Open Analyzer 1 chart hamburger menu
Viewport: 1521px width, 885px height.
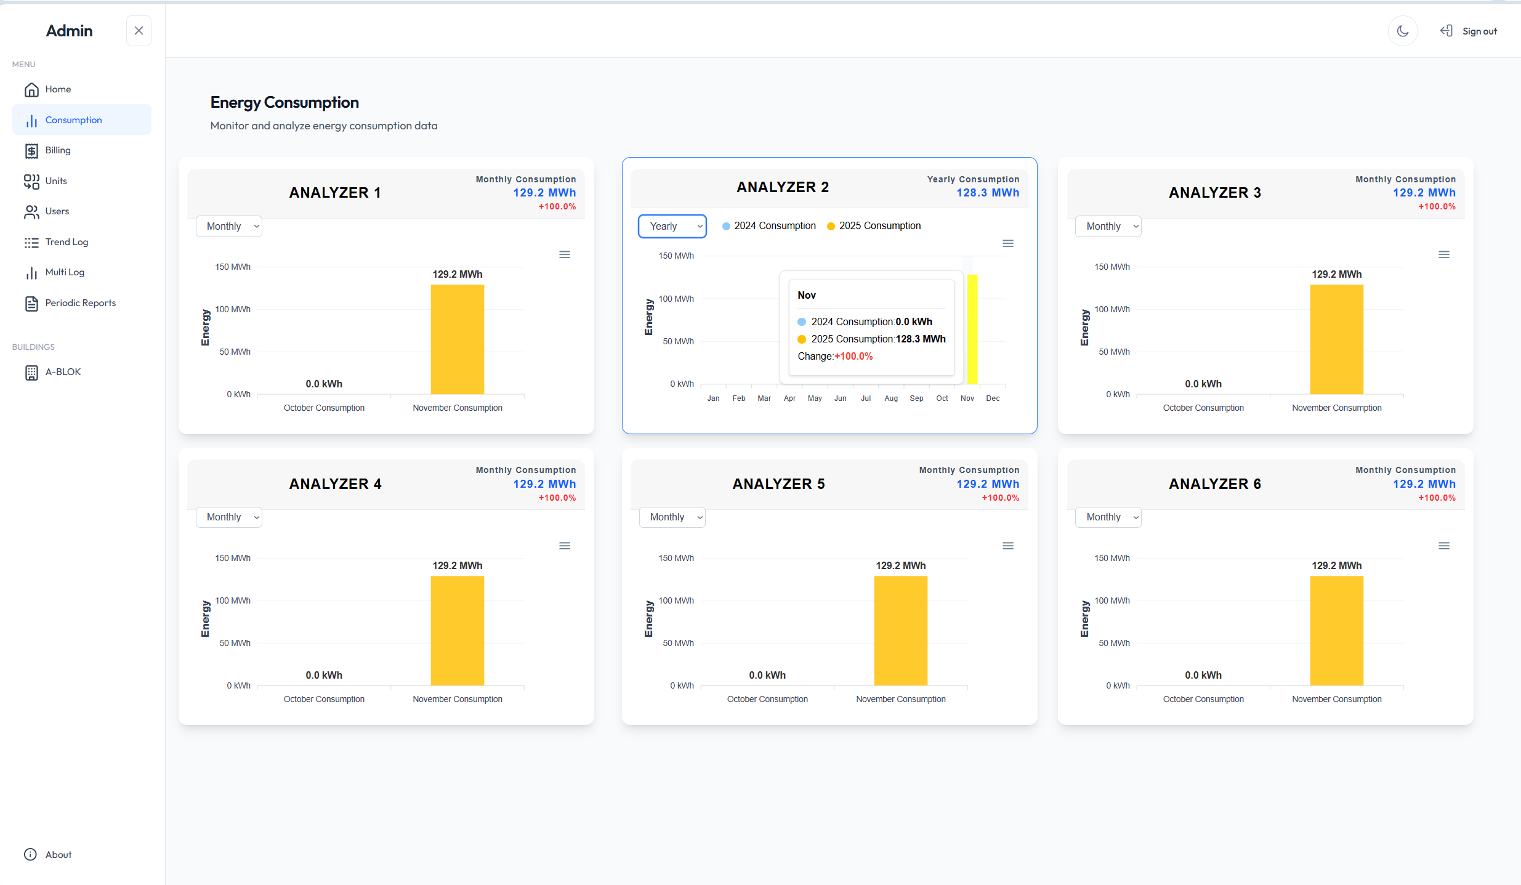coord(564,254)
